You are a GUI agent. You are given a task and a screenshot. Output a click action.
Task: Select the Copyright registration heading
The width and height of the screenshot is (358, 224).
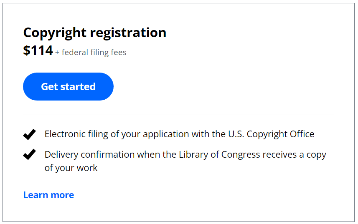[x=95, y=33]
